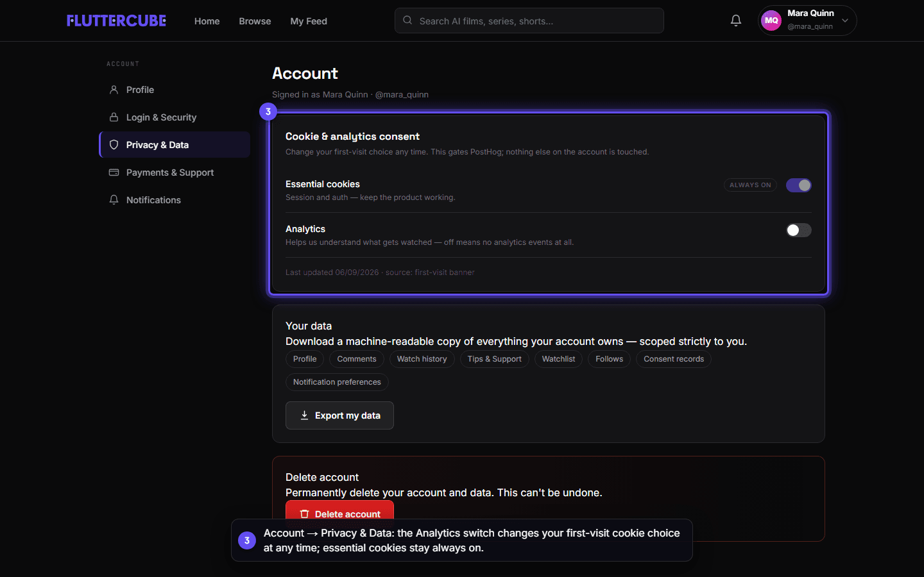Image resolution: width=924 pixels, height=577 pixels.
Task: Click the sidebar Notifications bell icon
Action: coord(114,200)
